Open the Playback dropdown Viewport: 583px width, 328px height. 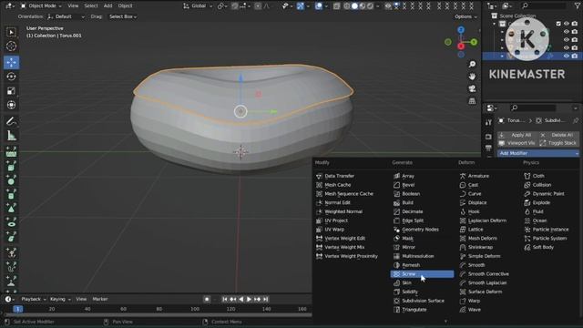[34, 299]
